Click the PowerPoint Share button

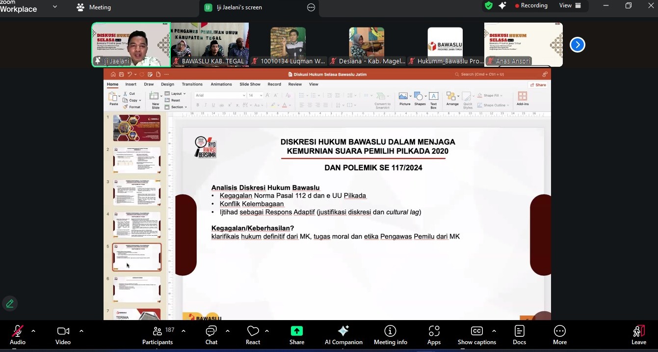coord(538,84)
